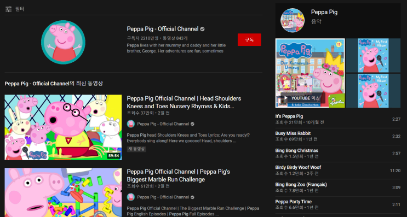Click verified check under Head Shoulders video

tap(192, 124)
